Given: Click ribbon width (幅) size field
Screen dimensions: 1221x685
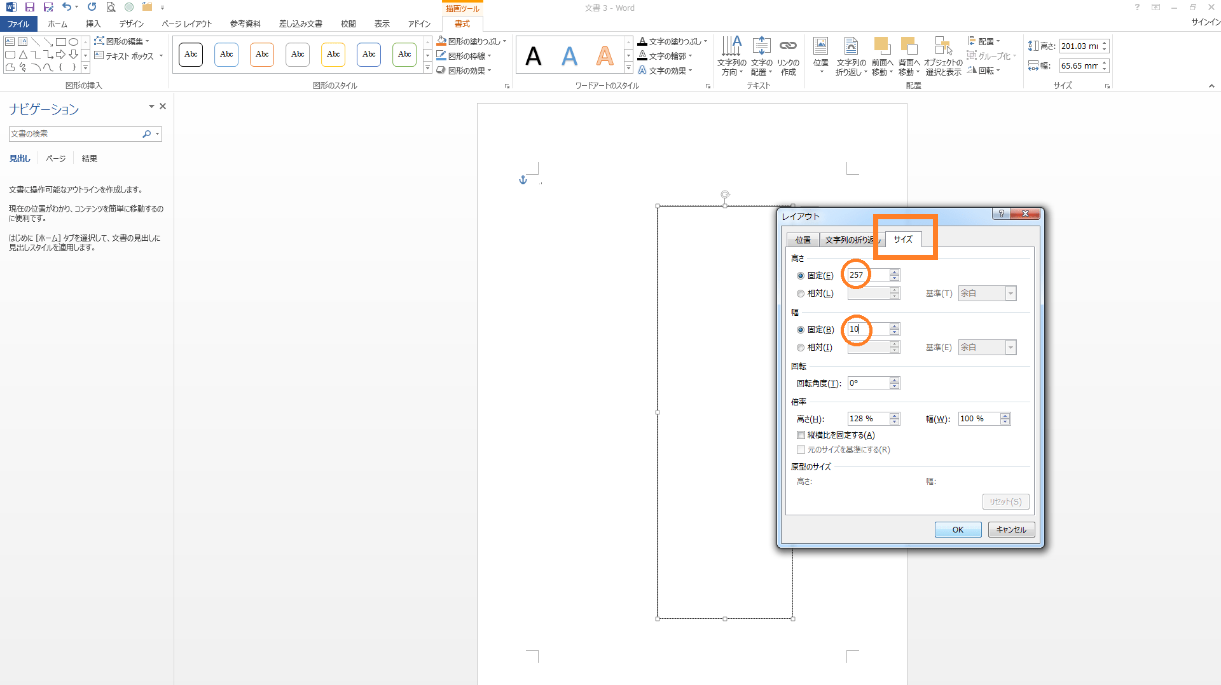Looking at the screenshot, I should 1080,65.
